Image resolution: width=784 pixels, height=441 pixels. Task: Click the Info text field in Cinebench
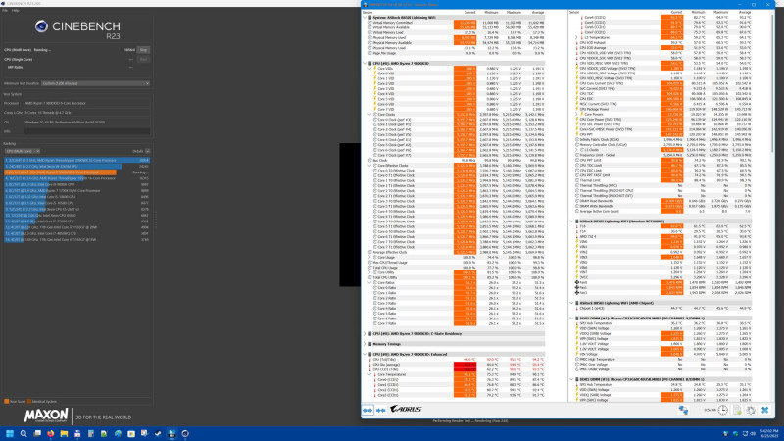pos(87,131)
